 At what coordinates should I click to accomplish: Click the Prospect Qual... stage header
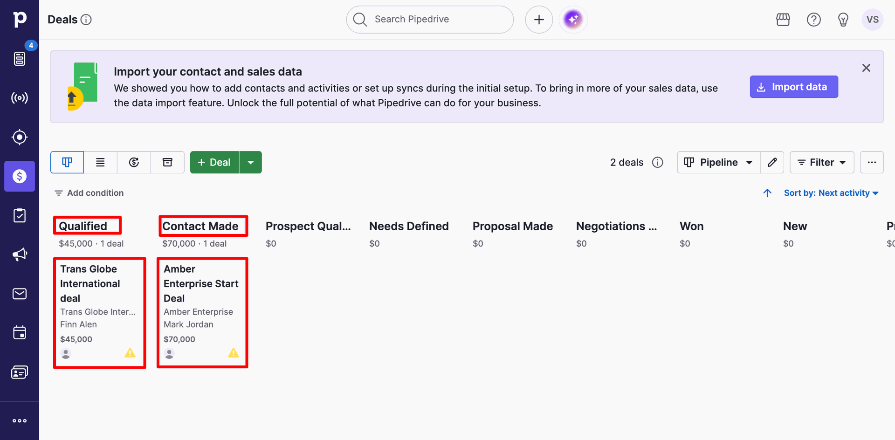click(x=308, y=226)
